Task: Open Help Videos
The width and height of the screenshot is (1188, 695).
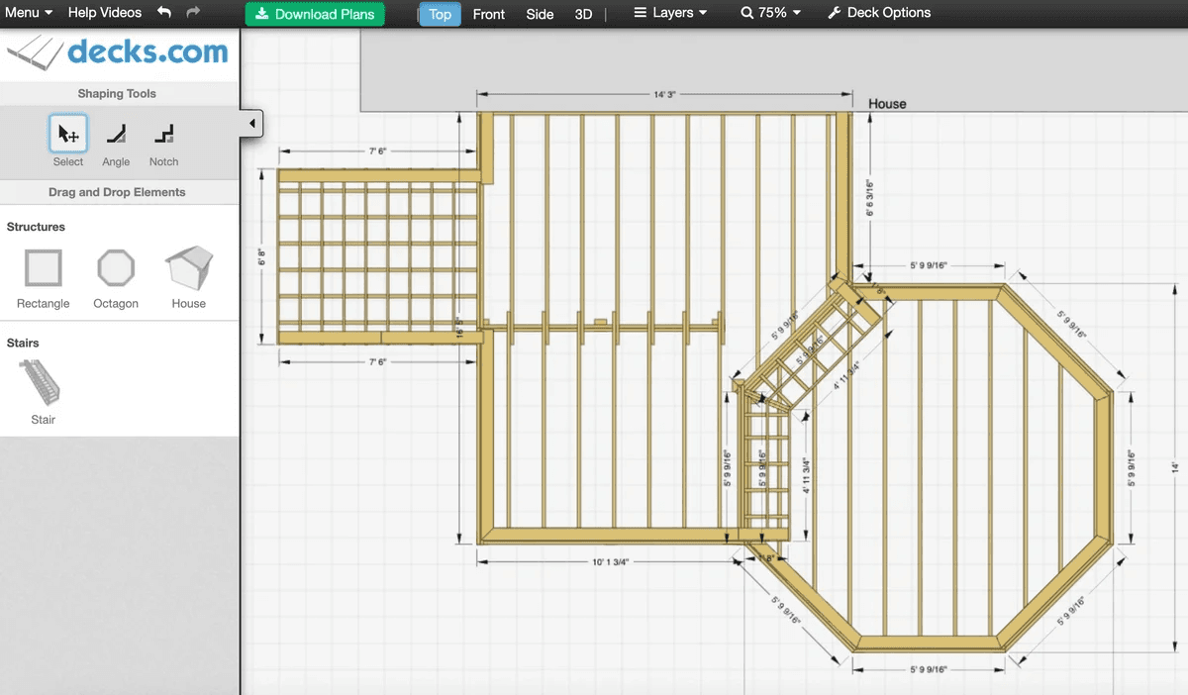Action: [x=105, y=13]
